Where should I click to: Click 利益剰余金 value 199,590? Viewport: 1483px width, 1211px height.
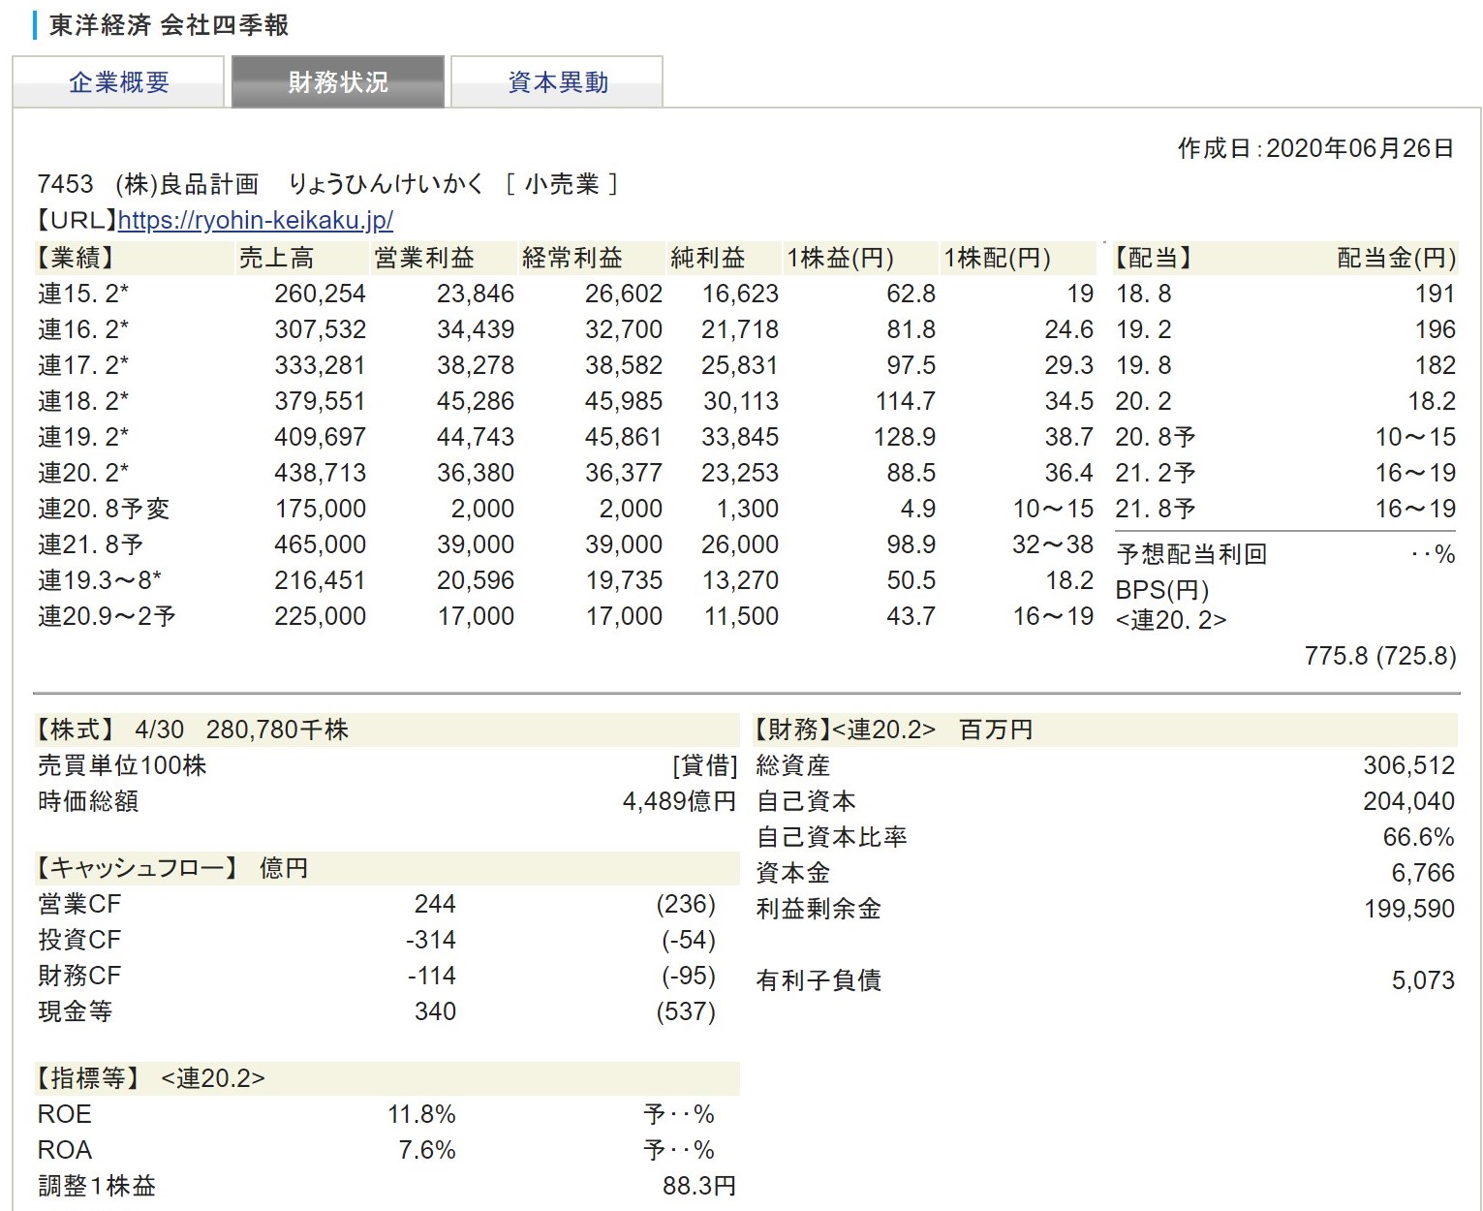tap(1409, 909)
